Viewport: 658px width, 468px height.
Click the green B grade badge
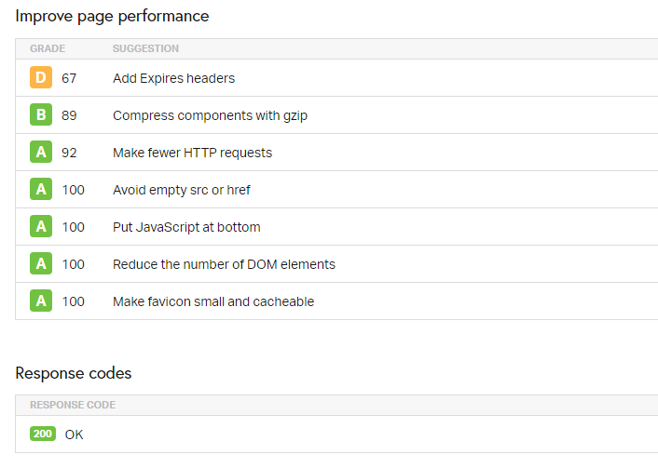tap(40, 115)
